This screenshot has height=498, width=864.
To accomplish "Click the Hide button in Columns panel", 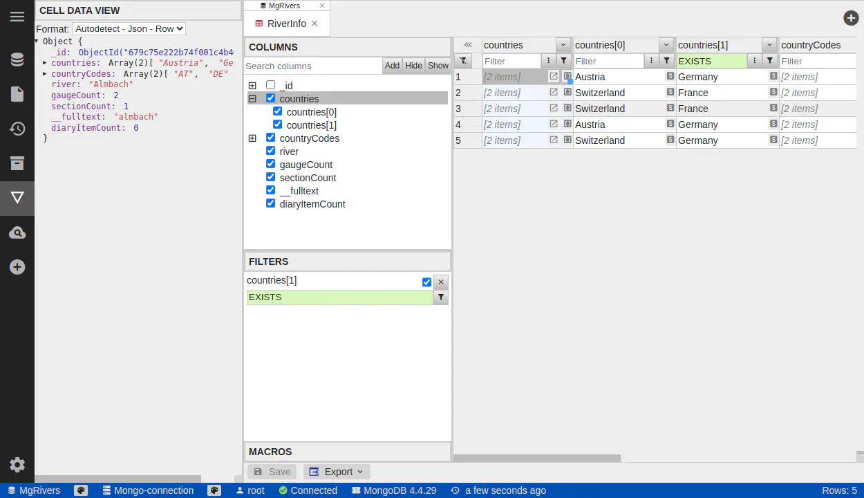I will tap(413, 66).
